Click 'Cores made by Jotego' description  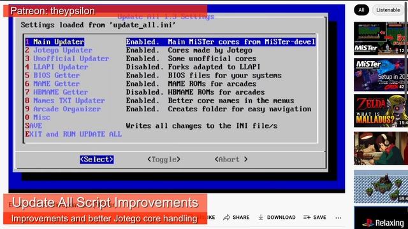[210, 50]
